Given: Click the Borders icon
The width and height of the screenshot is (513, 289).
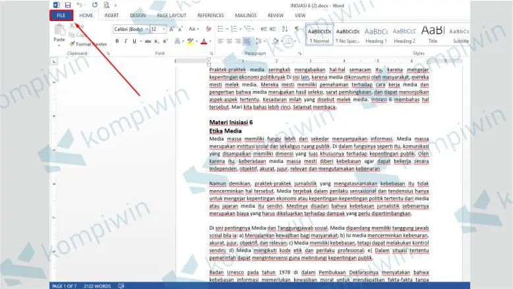Looking at the screenshot, I should click(288, 42).
